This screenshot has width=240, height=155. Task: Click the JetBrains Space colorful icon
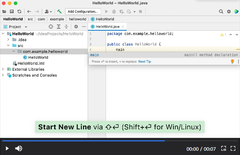coord(236,11)
